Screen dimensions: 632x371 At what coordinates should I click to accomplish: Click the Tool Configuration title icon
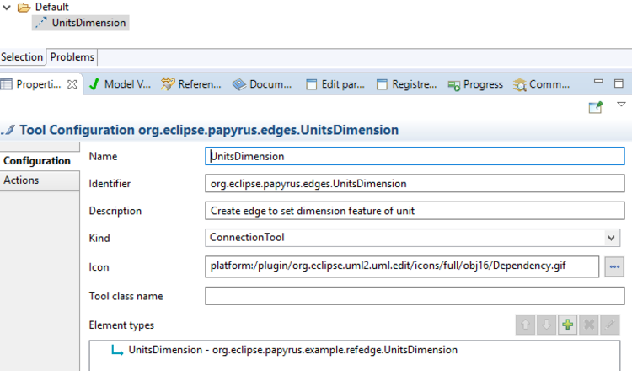pyautogui.click(x=8, y=130)
